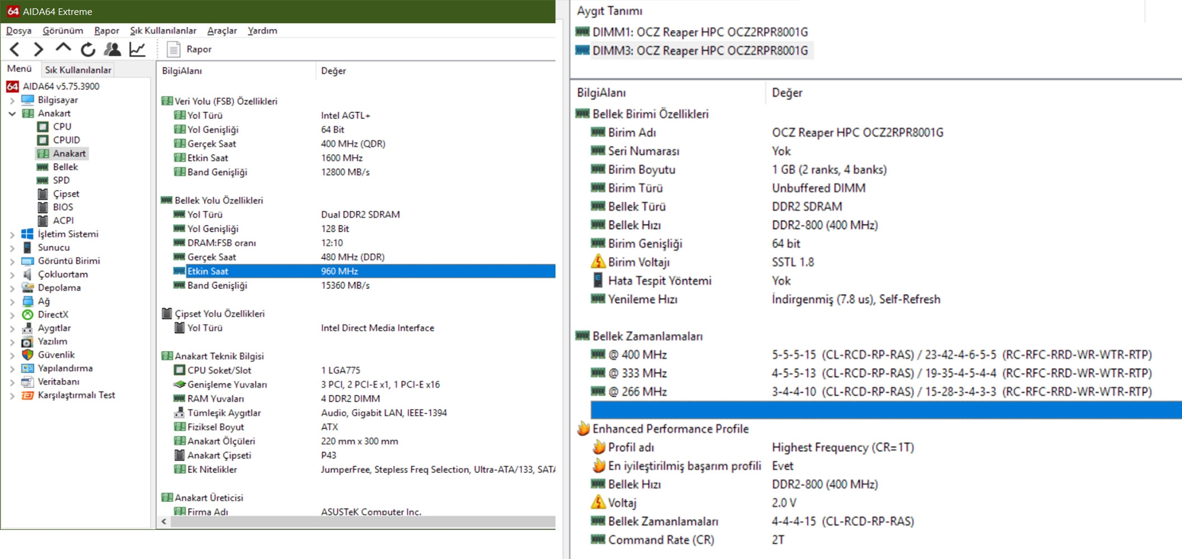Viewport: 1182px width, 559px height.
Task: Select the CPU item in tree
Action: [62, 127]
